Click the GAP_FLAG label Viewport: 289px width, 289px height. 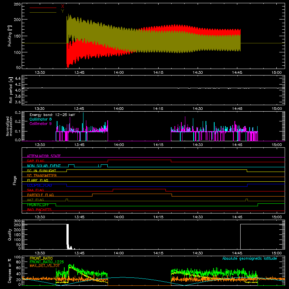click(35, 161)
